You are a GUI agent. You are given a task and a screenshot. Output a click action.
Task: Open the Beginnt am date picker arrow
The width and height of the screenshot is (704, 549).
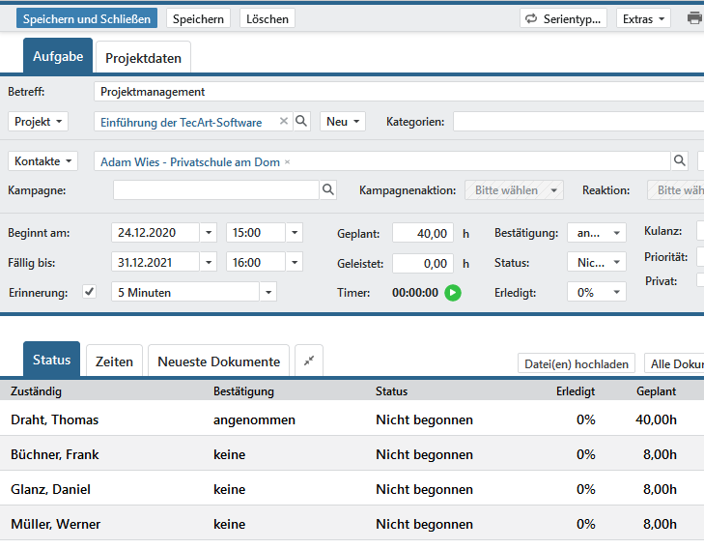coord(209,233)
